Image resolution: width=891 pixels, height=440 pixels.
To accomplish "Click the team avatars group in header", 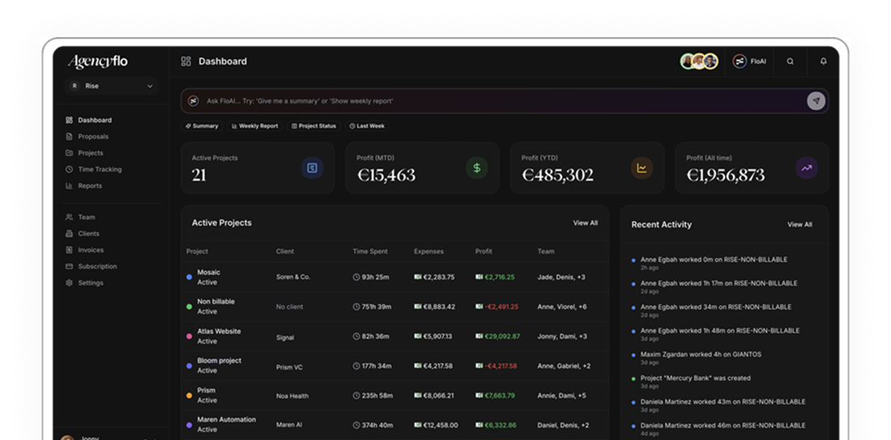I will click(x=699, y=61).
